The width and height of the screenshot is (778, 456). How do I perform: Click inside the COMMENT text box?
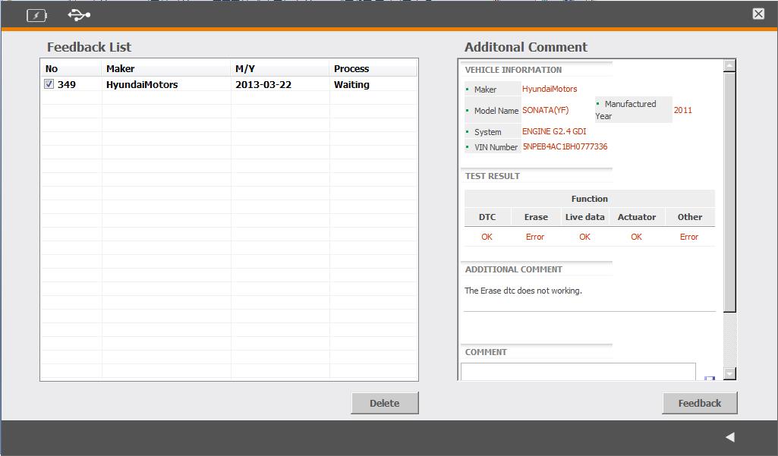(578, 371)
